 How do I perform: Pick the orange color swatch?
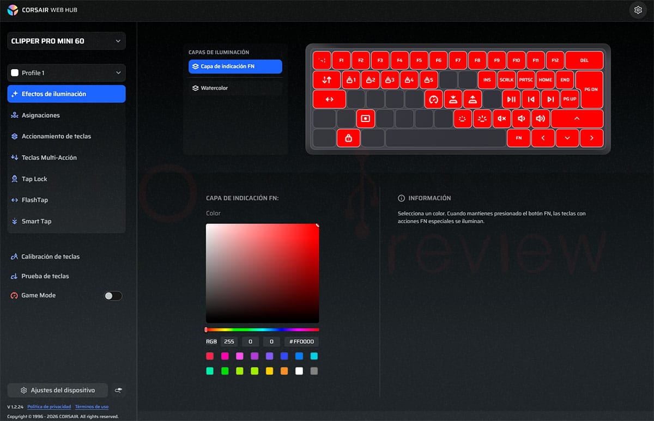point(284,371)
